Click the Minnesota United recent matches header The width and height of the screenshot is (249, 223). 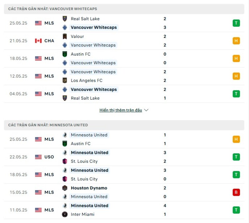48,125
